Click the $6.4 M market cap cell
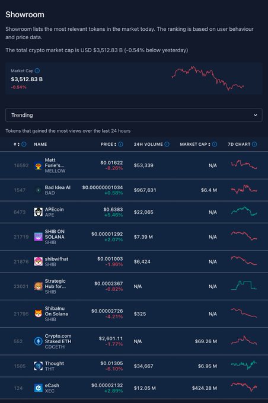268x403 pixels. point(209,190)
